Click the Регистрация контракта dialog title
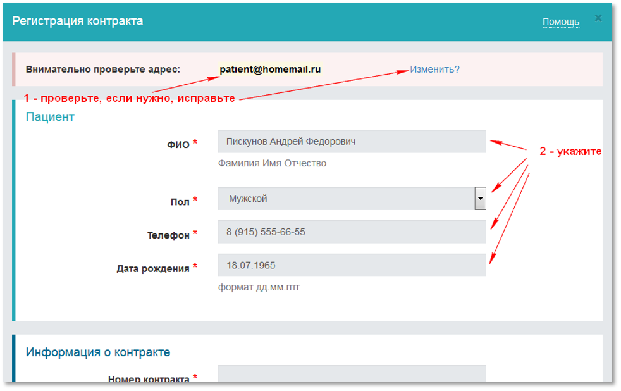The width and height of the screenshot is (621, 391). coord(78,22)
